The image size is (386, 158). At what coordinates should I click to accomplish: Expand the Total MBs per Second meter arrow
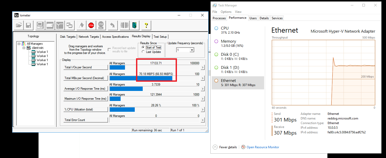(x=203, y=78)
